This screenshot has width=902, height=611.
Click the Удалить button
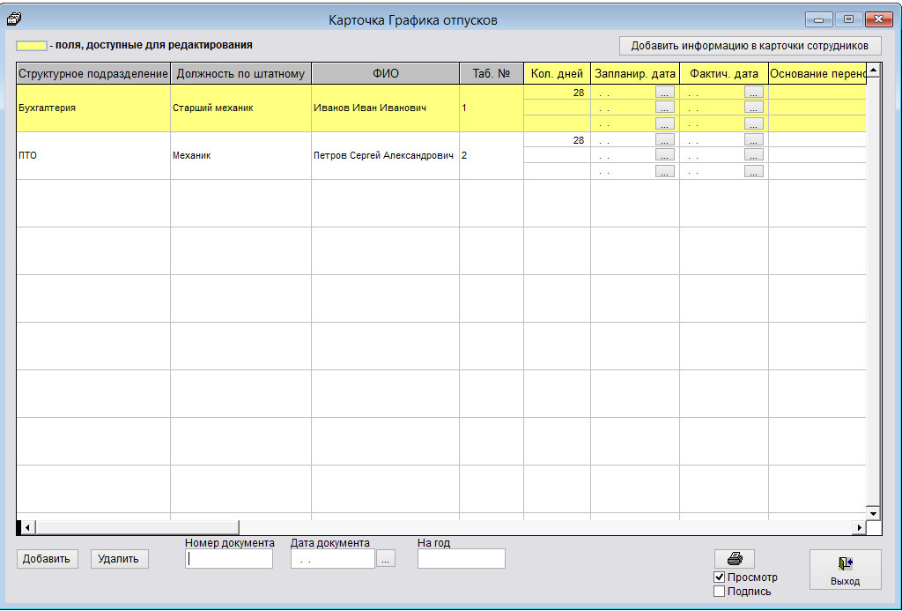point(120,559)
